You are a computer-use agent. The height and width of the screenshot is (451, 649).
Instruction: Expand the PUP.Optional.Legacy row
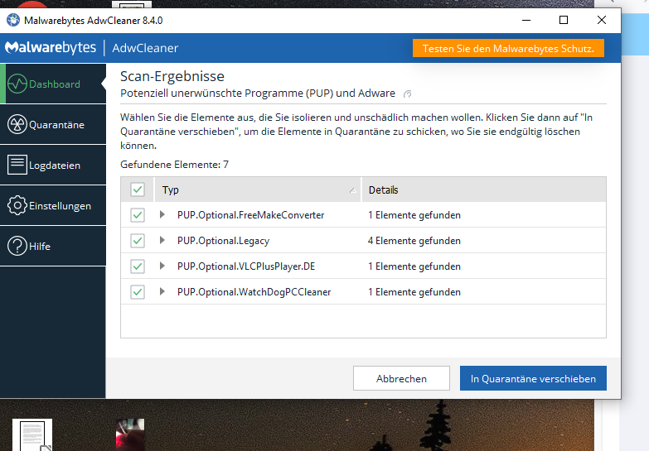tap(162, 240)
